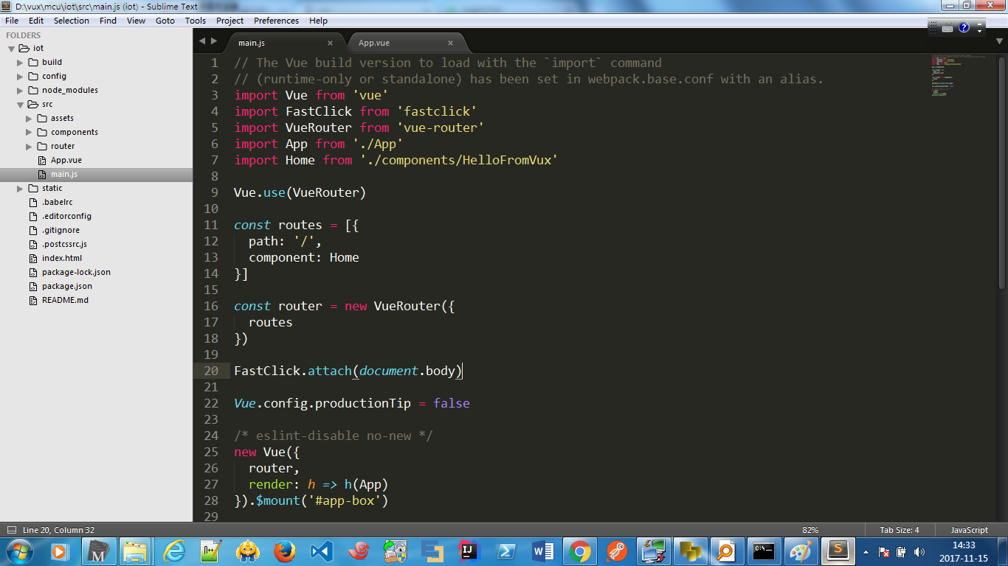Open Firefox from the taskbar
Viewport: 1008px width, 566px height.
284,551
